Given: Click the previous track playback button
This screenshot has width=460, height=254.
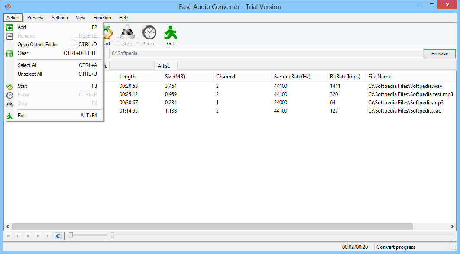Looking at the screenshot, I should pyautogui.click(x=38, y=235).
